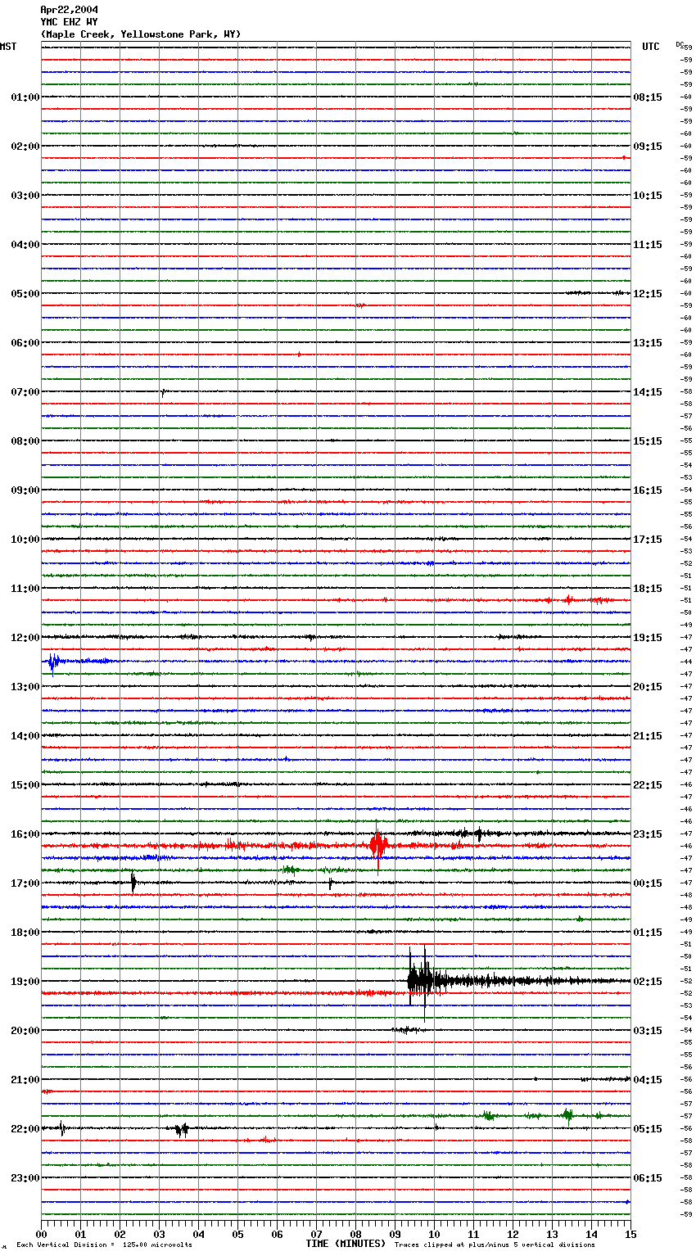Click the 23:15 UTC time label
Viewport: 696px width, 1256px height.
648,834
